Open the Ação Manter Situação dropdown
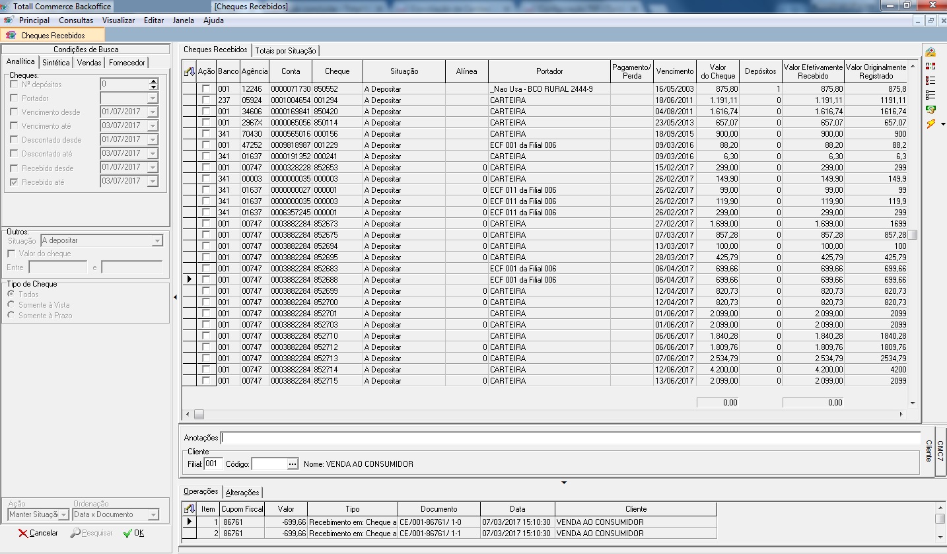Viewport: 947px width, 554px height. (63, 515)
